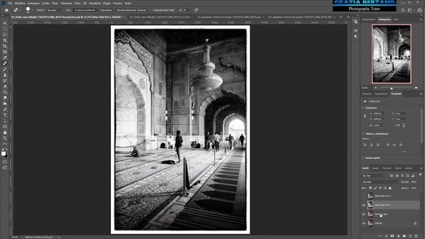Click the search magnifier icon top right
425x239 pixels.
[x=403, y=10]
